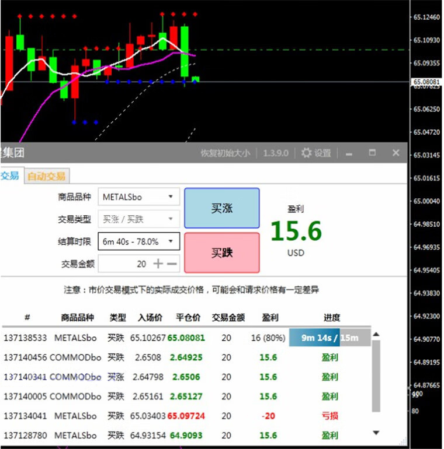Maximize the trading panel window

coord(372,152)
